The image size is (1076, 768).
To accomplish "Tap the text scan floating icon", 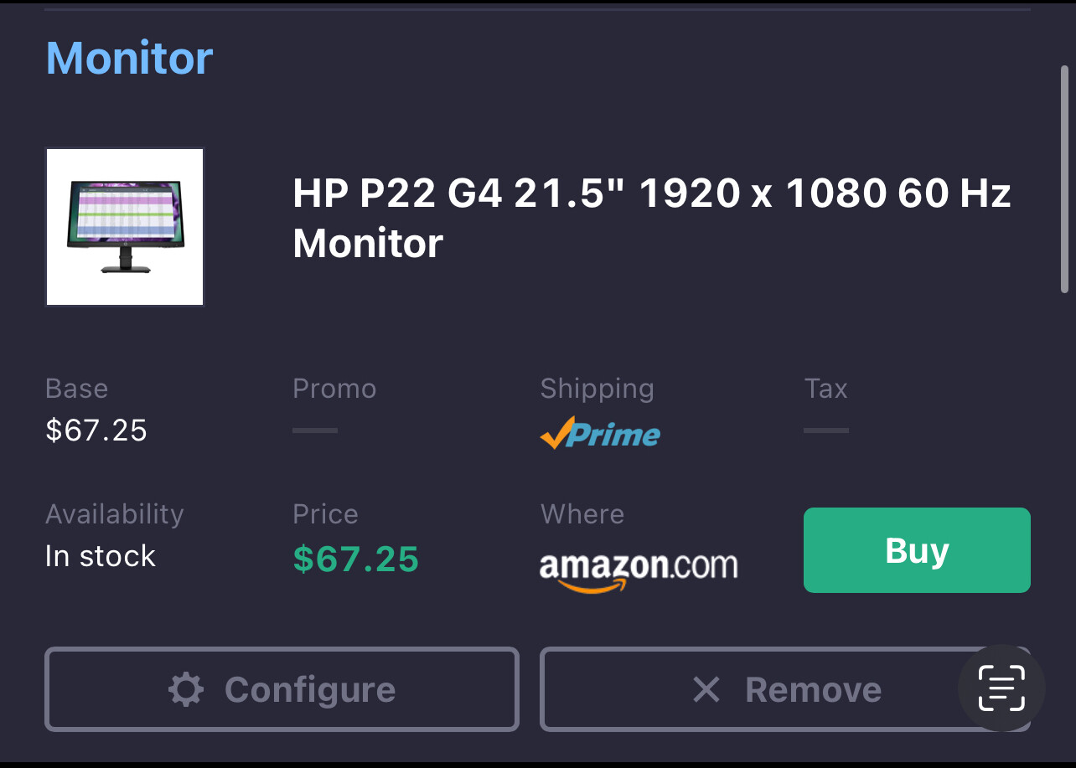I will pos(1001,688).
